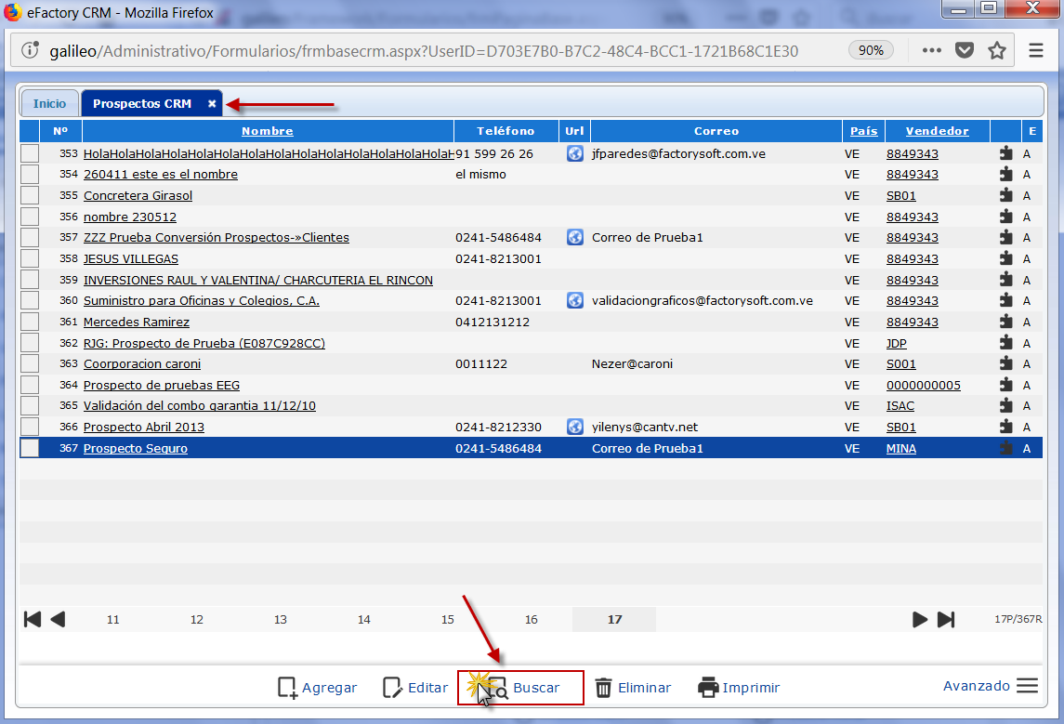The width and height of the screenshot is (1064, 724).
Task: Click the puzzle-piece icon in row 358
Action: (1005, 258)
